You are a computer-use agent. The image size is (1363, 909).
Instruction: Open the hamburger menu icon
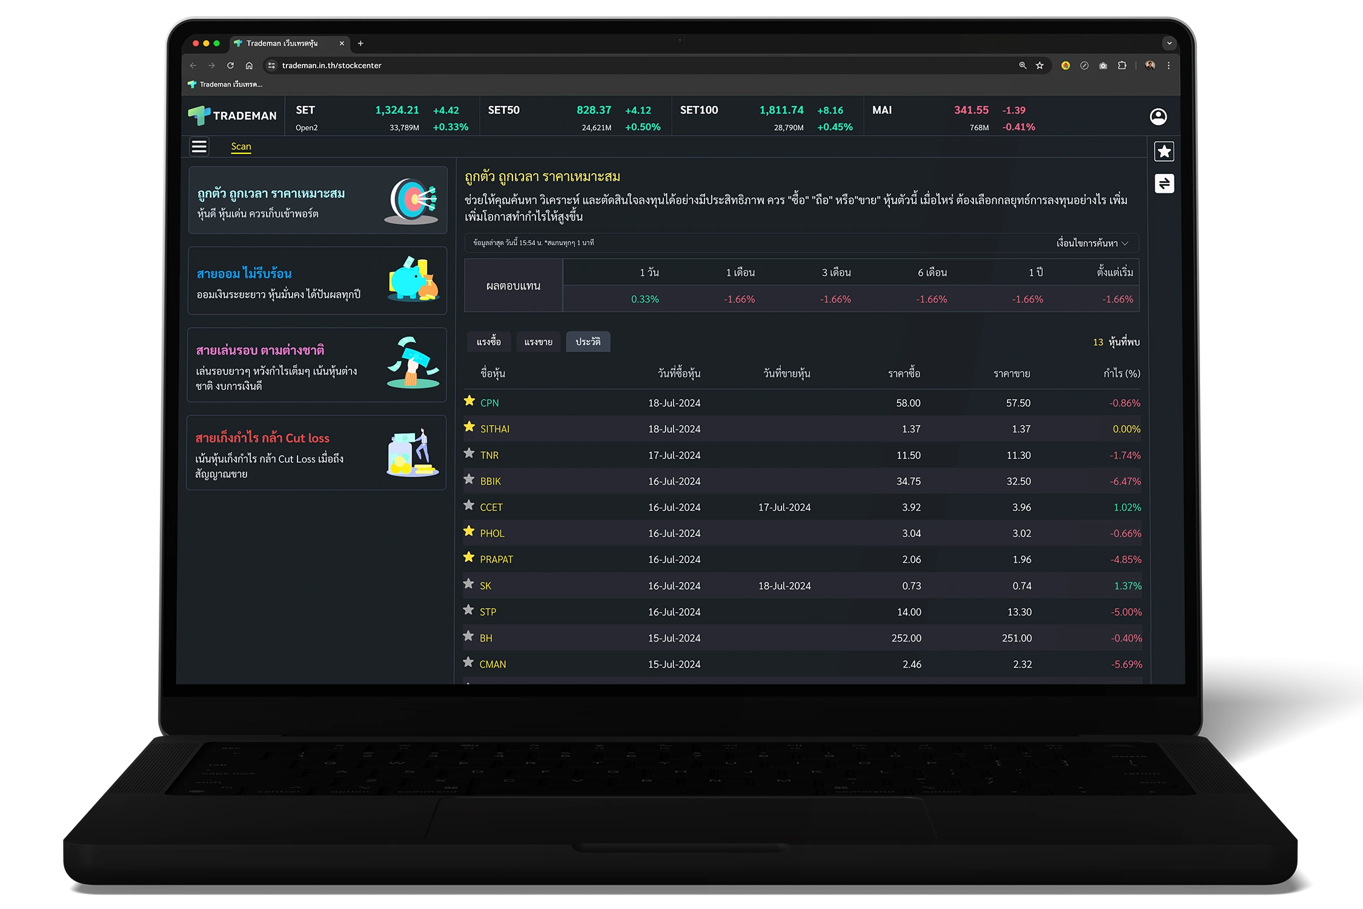pos(199,147)
